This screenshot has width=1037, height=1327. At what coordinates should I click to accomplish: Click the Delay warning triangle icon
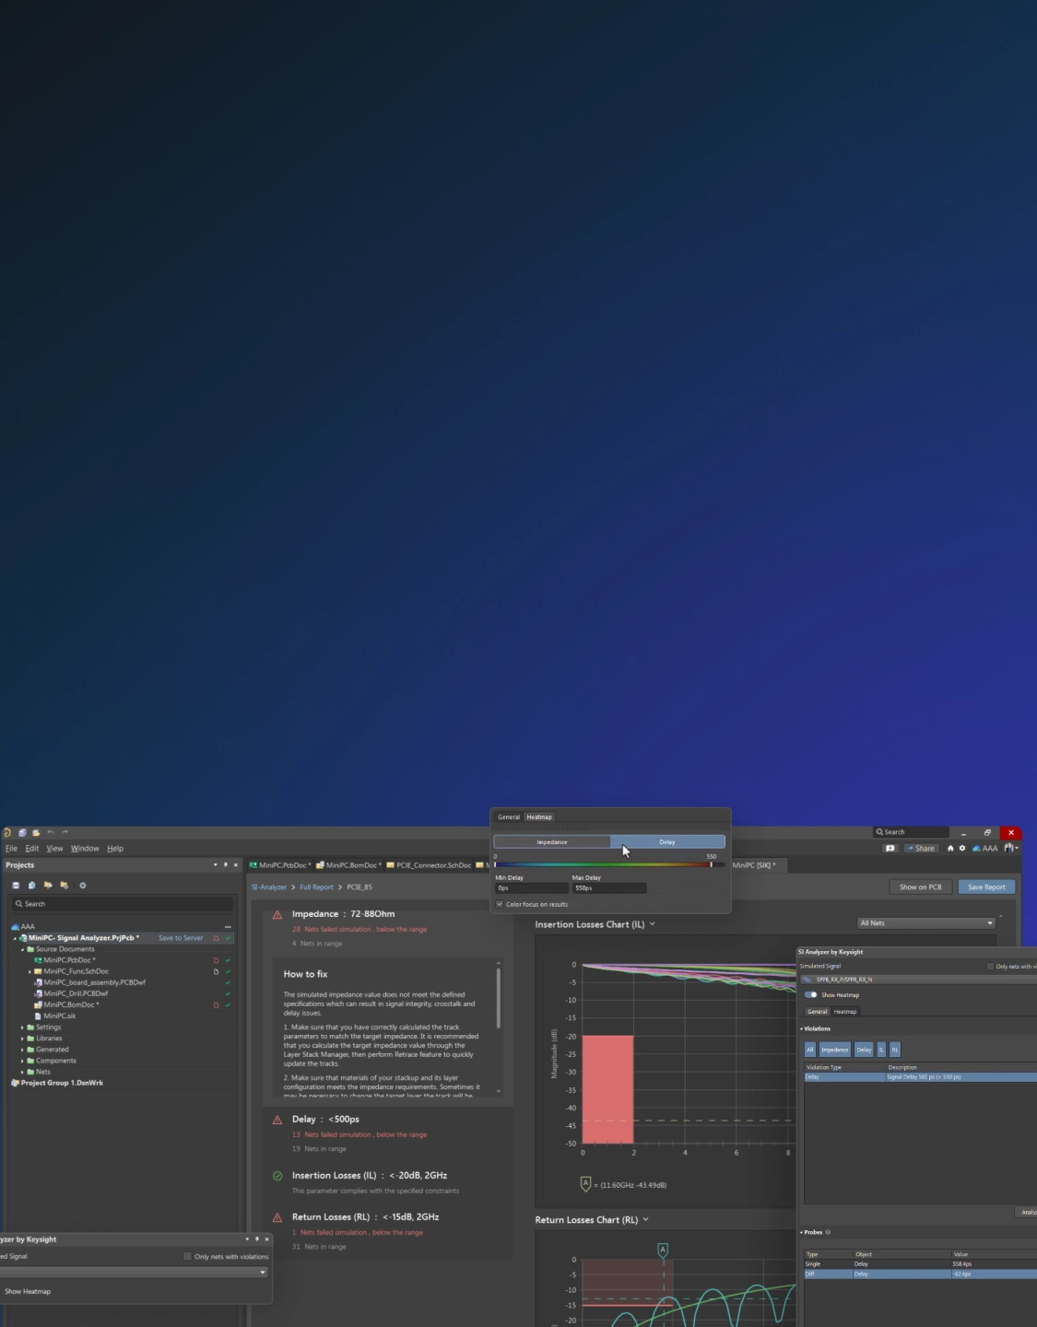277,1120
